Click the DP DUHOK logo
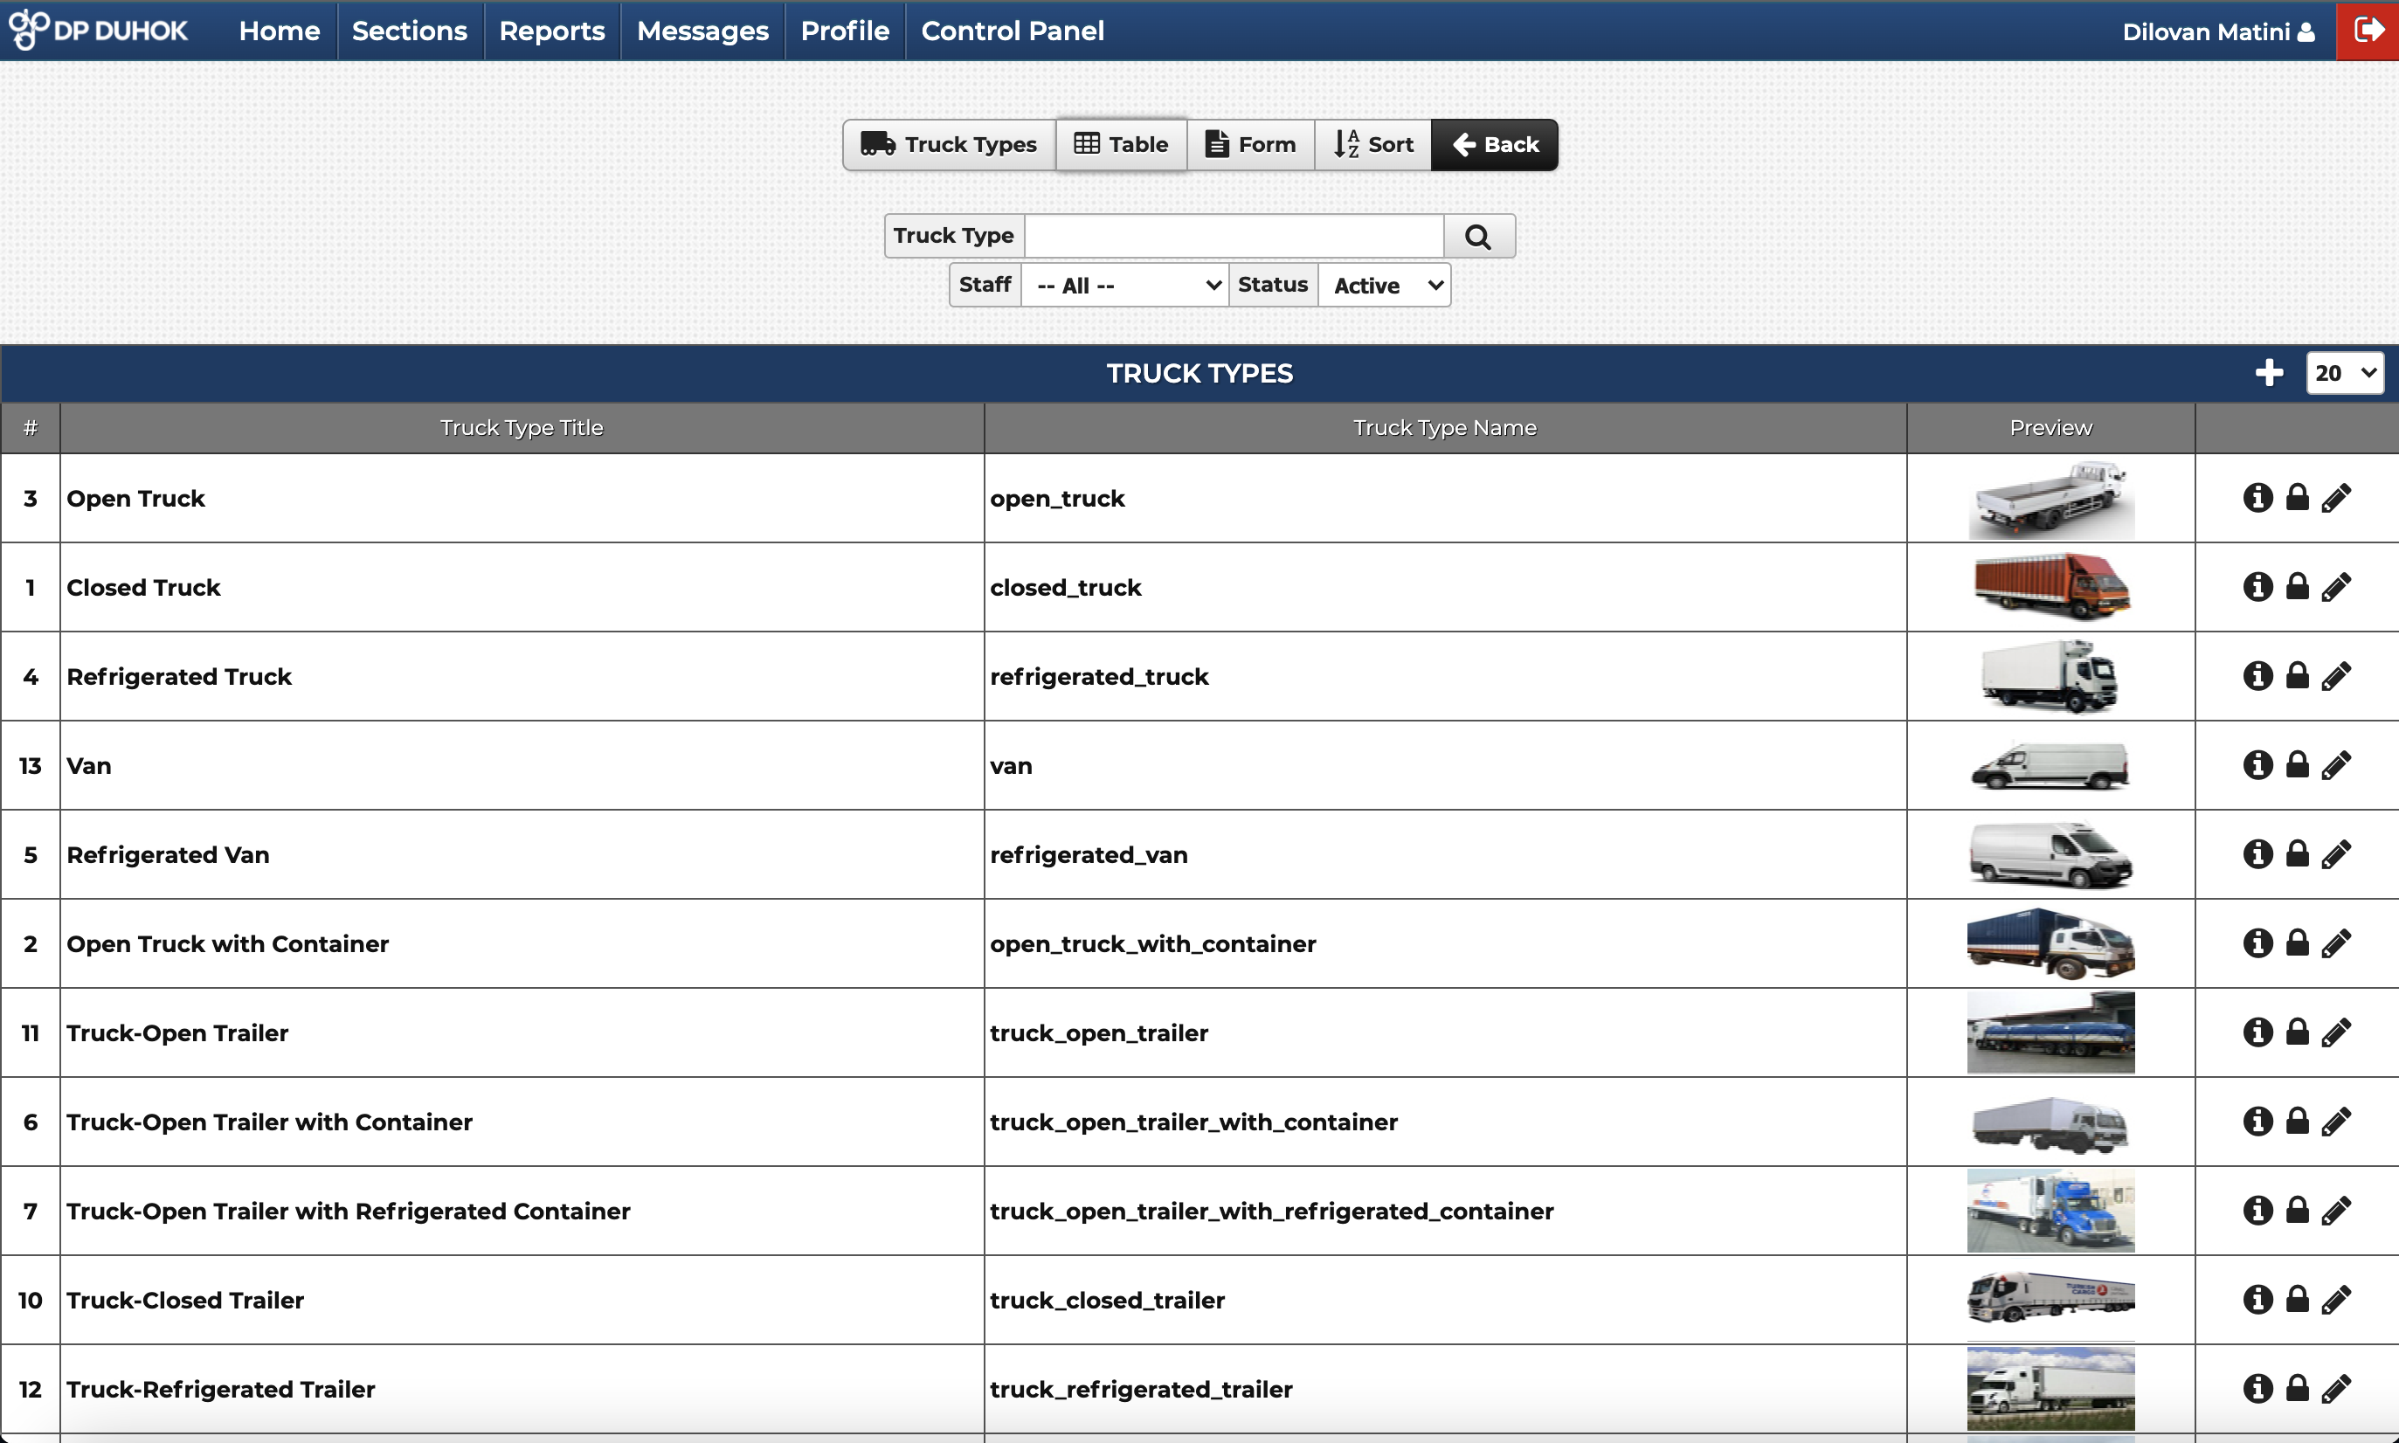Image resolution: width=2399 pixels, height=1443 pixels. [98, 31]
